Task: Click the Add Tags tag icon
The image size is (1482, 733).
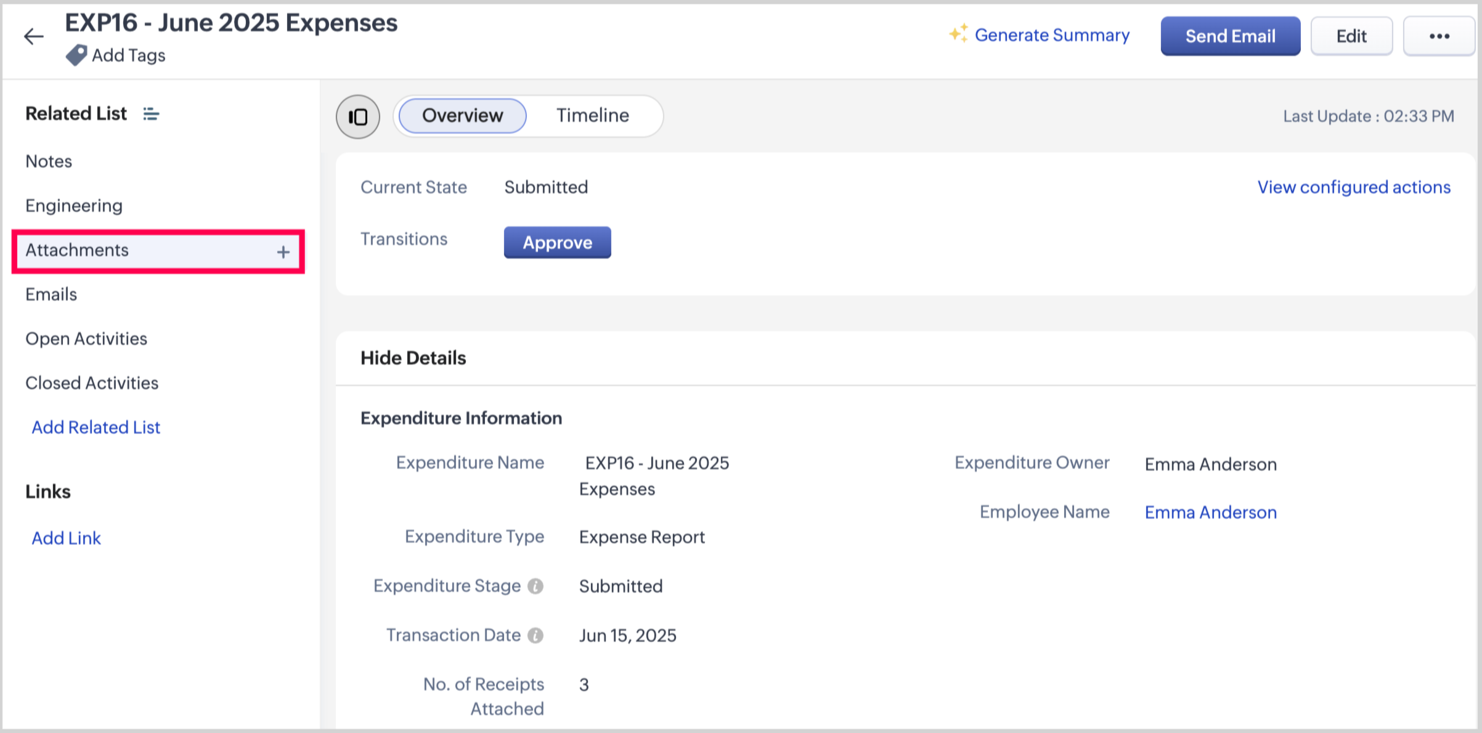Action: 76,55
